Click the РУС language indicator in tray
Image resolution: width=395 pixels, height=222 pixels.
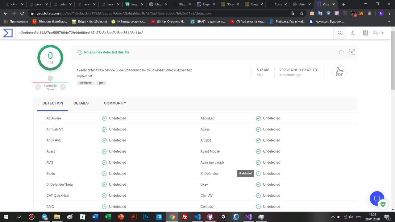[x=359, y=217]
